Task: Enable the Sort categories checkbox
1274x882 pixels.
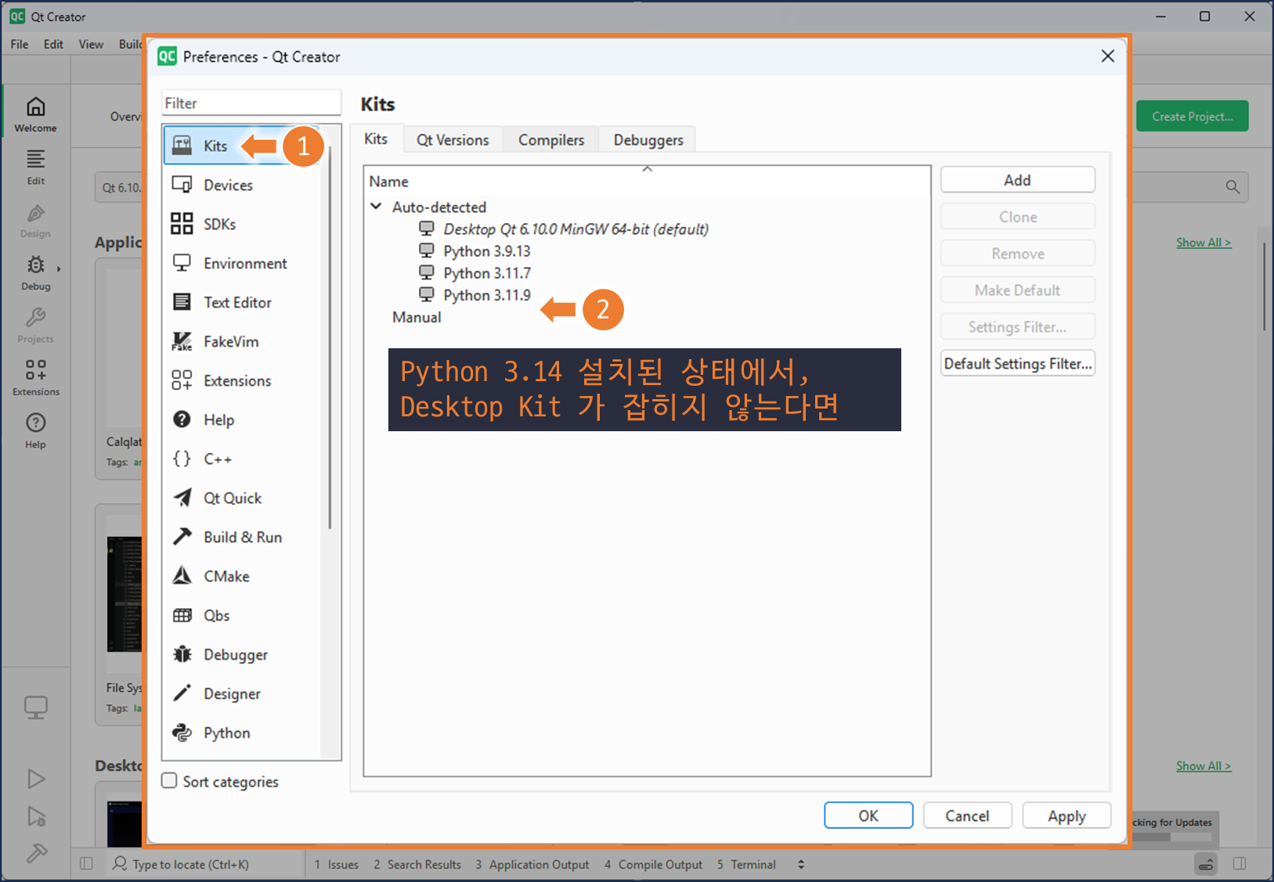Action: 169,780
